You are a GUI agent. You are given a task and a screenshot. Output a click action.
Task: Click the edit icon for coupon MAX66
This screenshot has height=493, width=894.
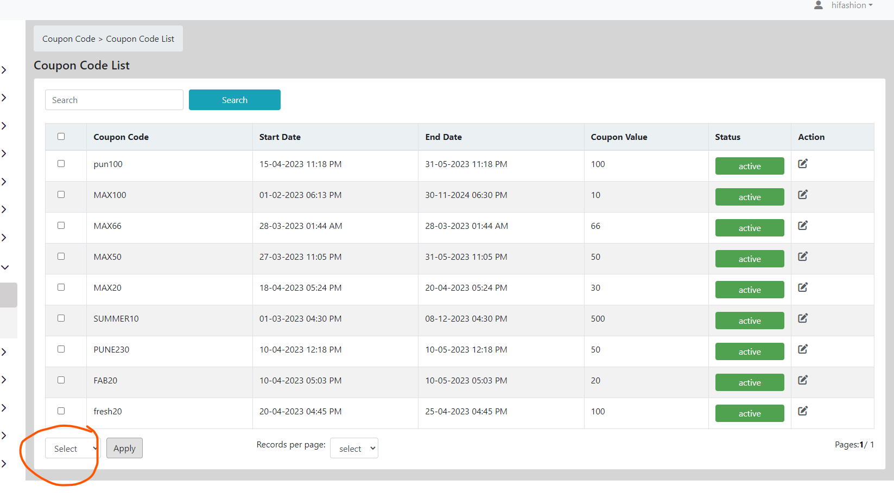pyautogui.click(x=803, y=225)
